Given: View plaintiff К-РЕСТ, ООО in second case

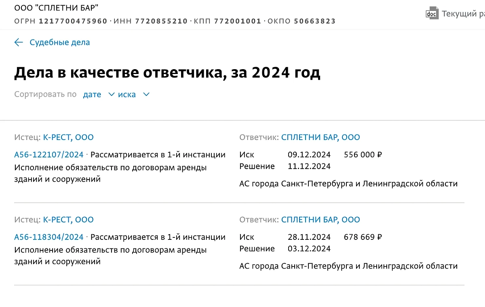Looking at the screenshot, I should point(68,220).
